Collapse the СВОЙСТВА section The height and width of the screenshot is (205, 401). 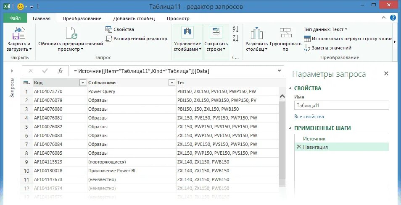click(290, 88)
